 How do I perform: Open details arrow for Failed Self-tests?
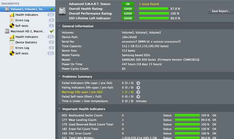(138, 97)
